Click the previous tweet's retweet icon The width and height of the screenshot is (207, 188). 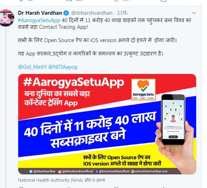(69, 1)
